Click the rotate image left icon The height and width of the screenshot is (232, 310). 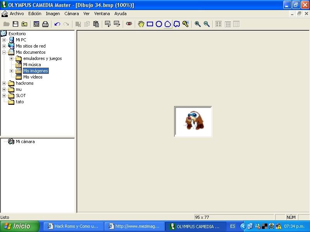(x=108, y=24)
